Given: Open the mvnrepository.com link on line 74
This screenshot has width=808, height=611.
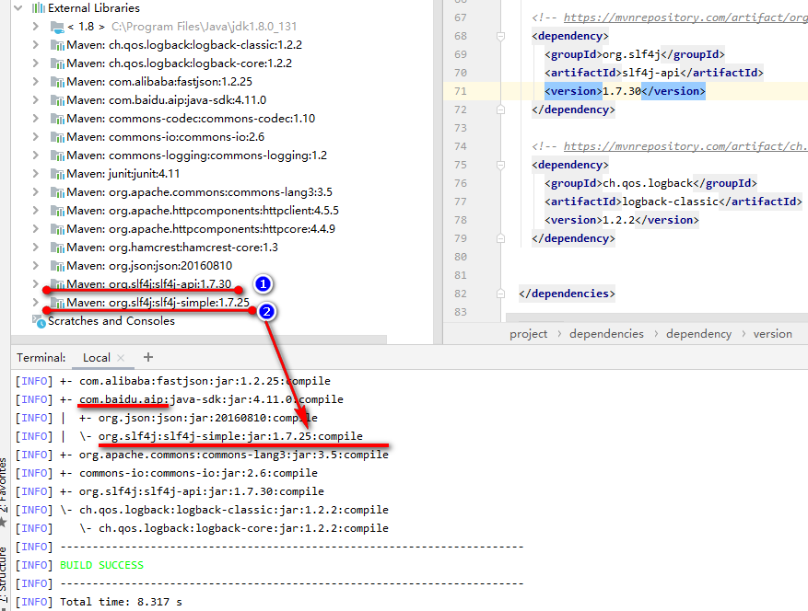Looking at the screenshot, I should click(x=686, y=145).
